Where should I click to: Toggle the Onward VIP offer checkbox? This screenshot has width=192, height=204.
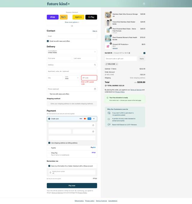click(x=144, y=53)
